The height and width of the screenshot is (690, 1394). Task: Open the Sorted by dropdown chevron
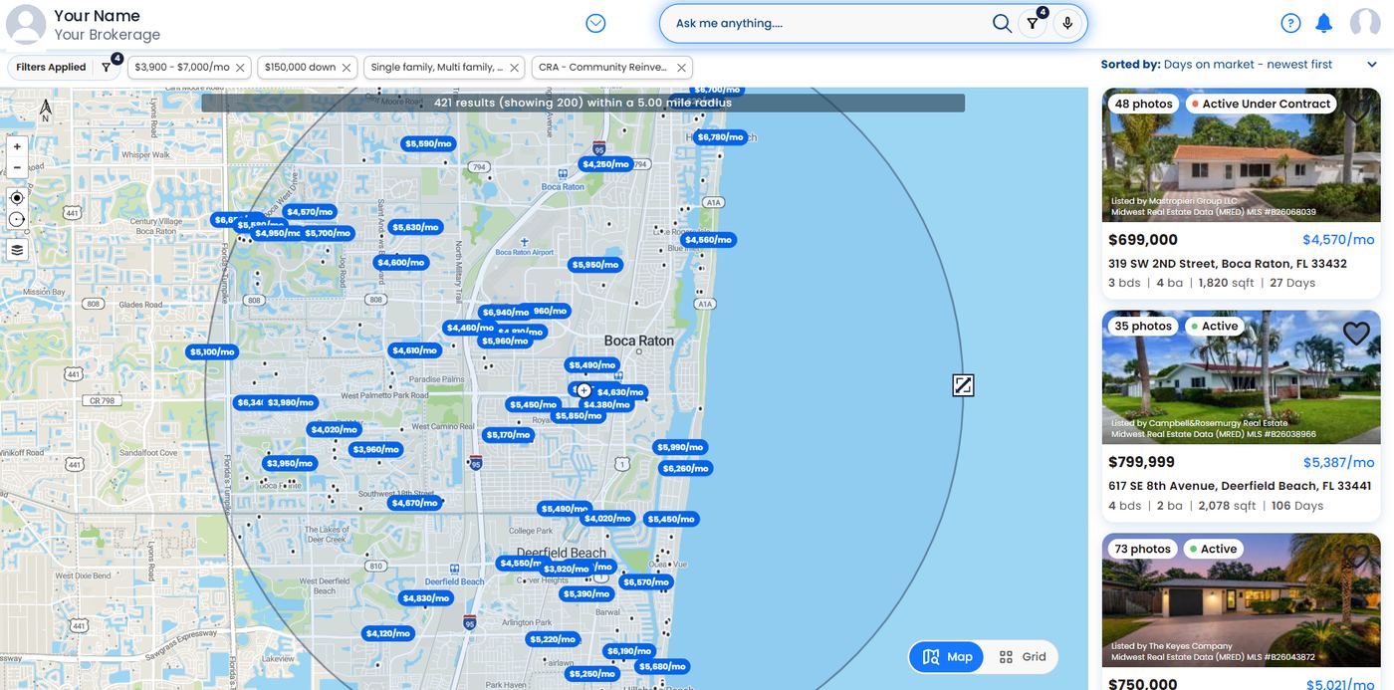point(1372,65)
